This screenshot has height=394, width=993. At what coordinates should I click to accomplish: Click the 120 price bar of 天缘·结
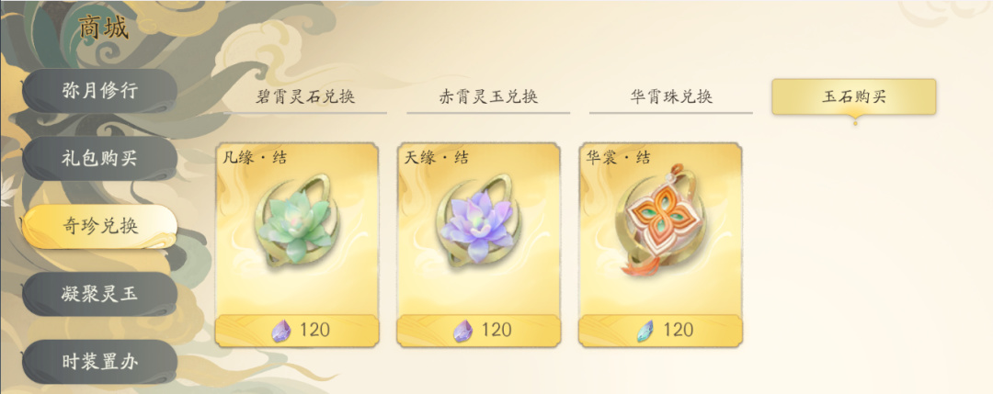click(x=479, y=330)
